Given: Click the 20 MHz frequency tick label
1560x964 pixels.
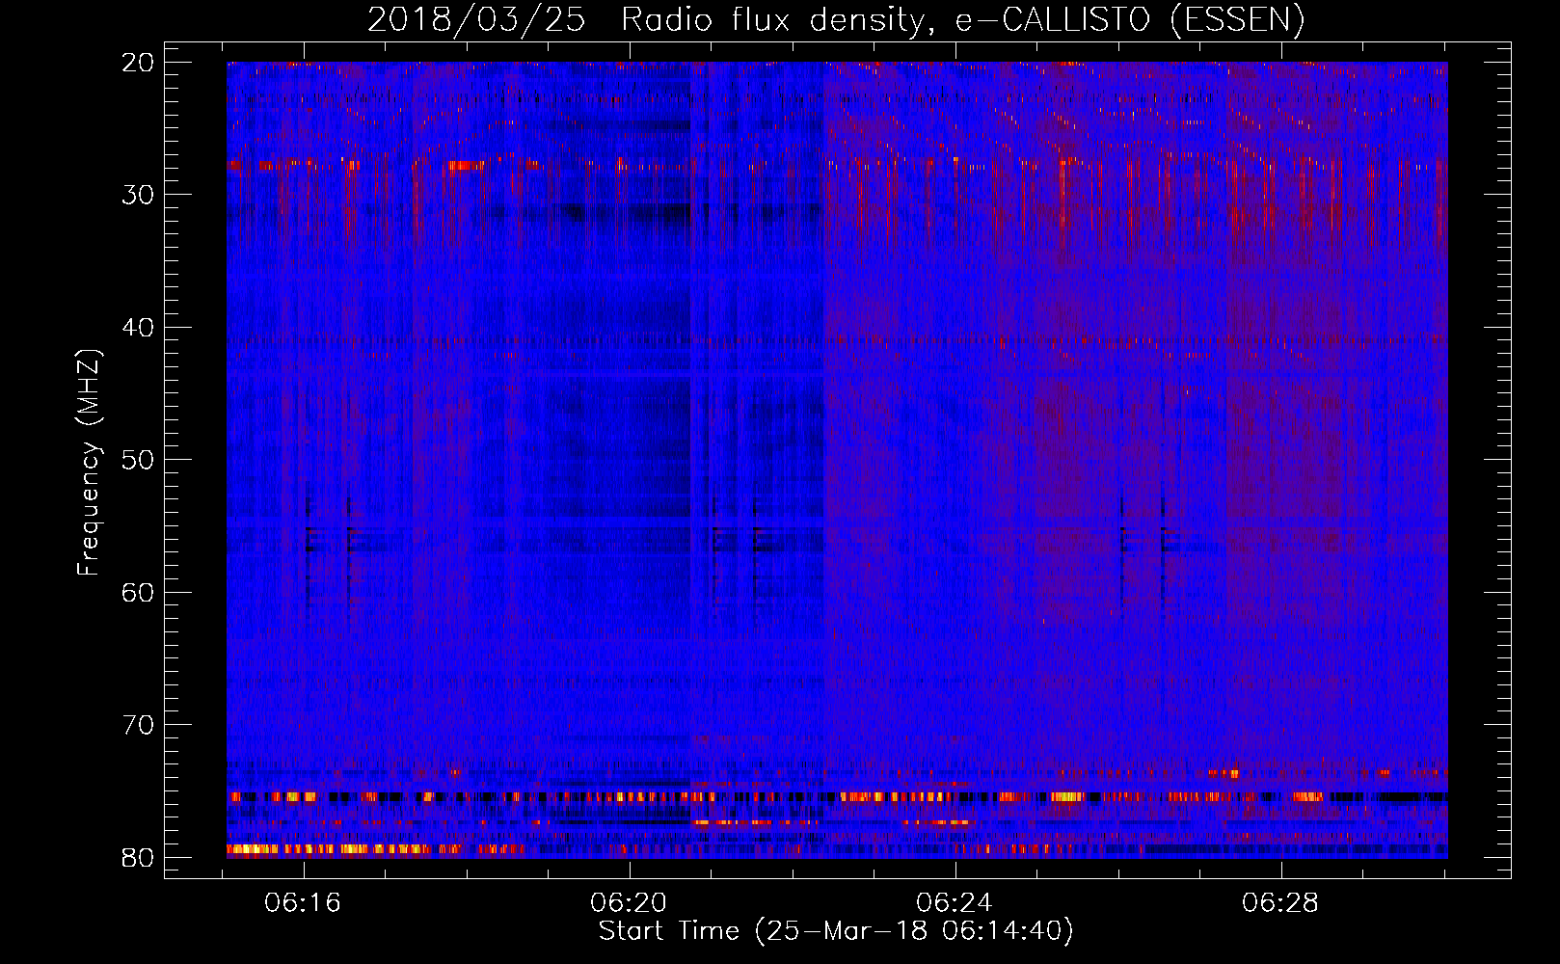Looking at the screenshot, I should pos(139,63).
